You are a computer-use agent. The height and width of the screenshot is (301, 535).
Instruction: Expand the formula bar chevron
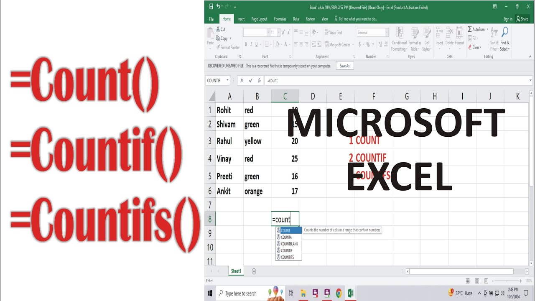click(x=530, y=80)
